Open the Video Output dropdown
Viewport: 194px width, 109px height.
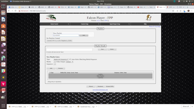pos(69,62)
